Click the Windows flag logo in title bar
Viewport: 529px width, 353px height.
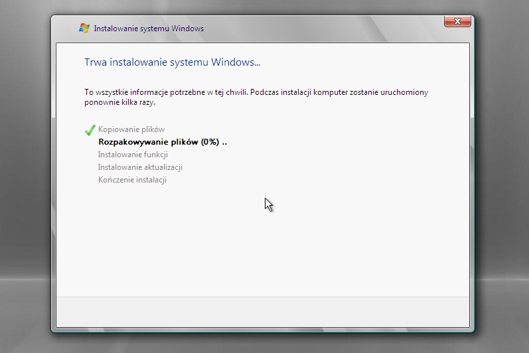pos(84,28)
